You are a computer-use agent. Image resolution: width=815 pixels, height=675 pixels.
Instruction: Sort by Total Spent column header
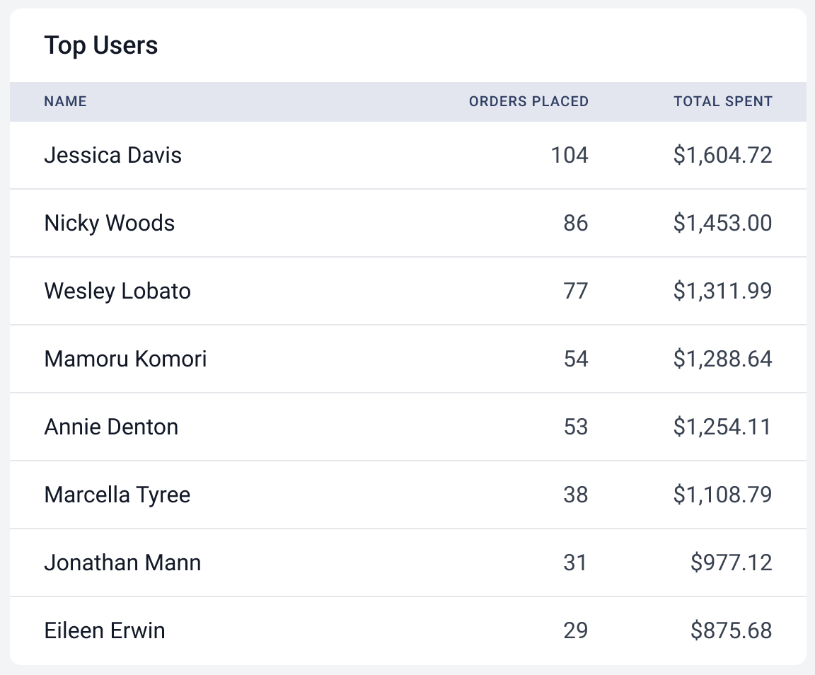[x=722, y=101]
